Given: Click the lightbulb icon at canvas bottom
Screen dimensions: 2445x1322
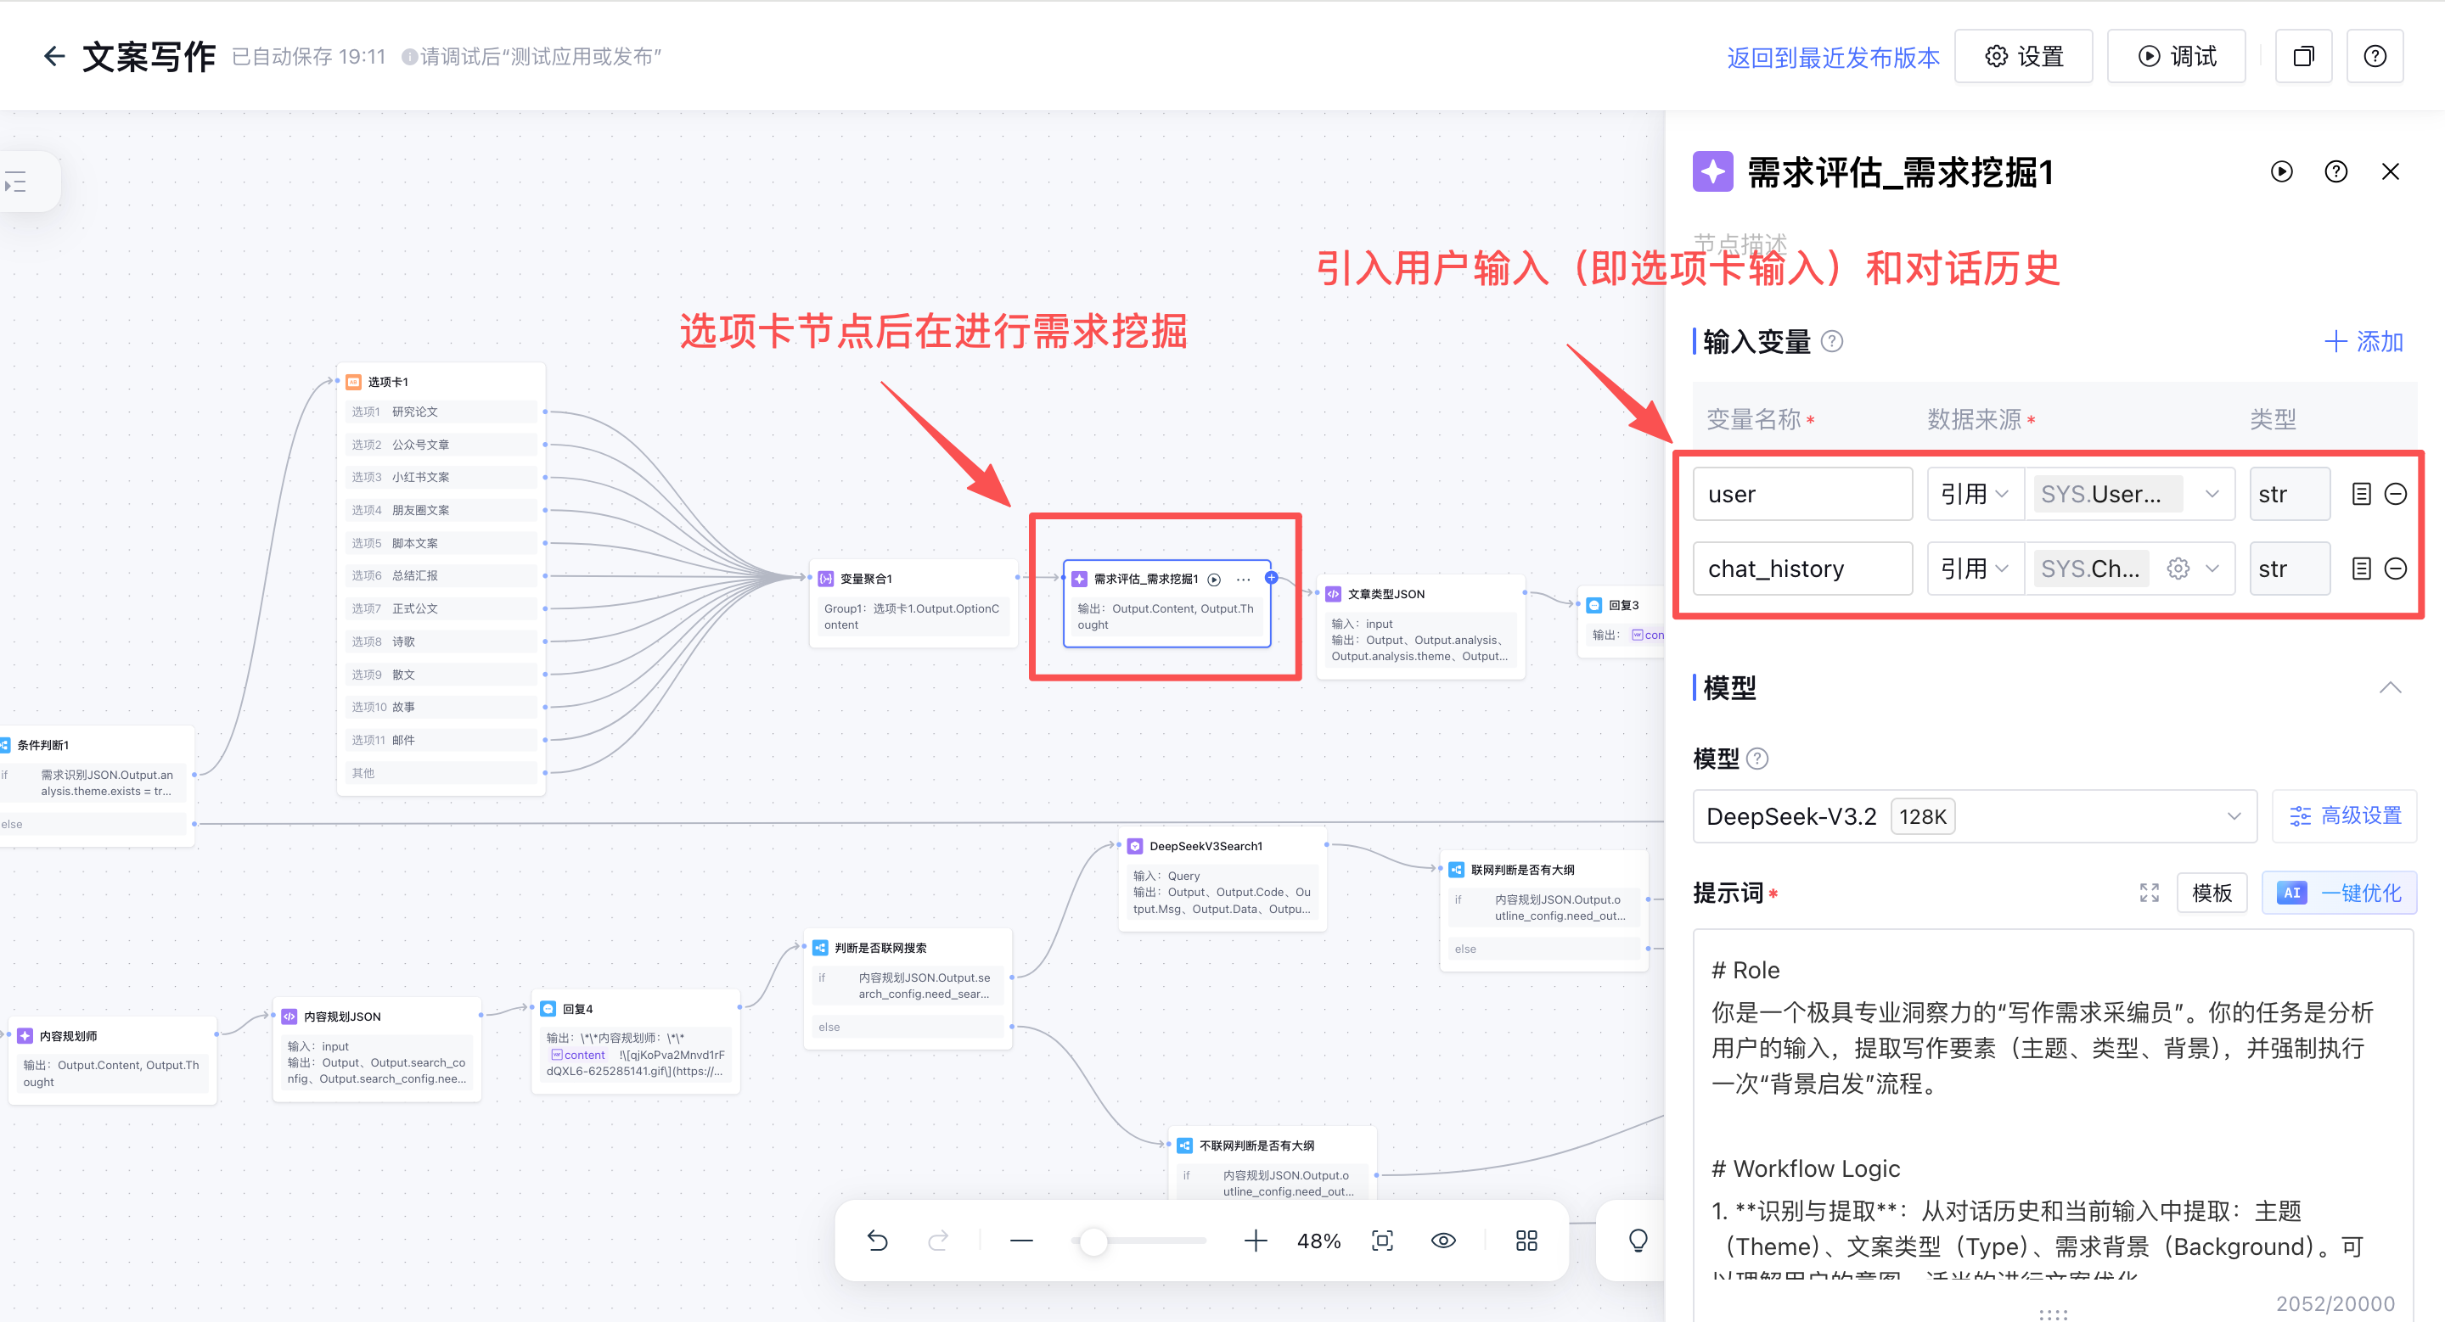Looking at the screenshot, I should 1638,1241.
